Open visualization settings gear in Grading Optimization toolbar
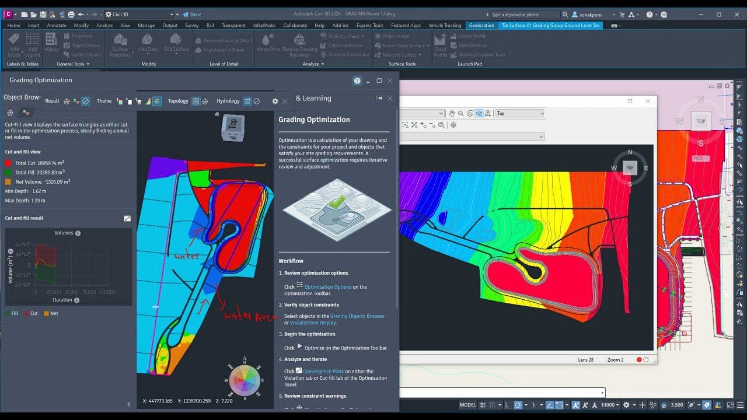 point(275,101)
